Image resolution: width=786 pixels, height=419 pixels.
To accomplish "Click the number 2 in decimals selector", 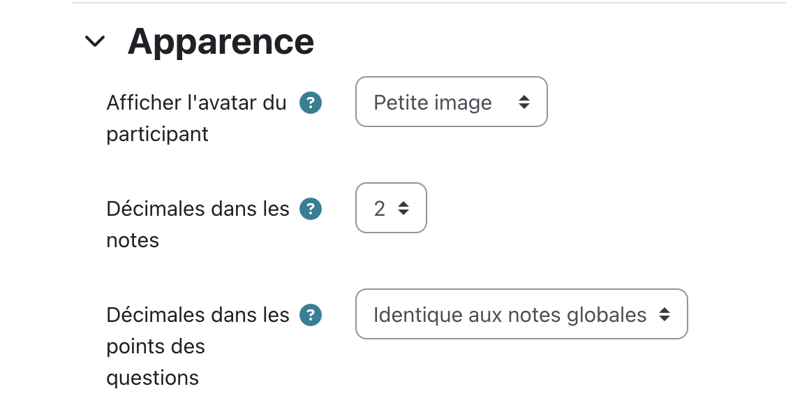I will click(x=380, y=209).
